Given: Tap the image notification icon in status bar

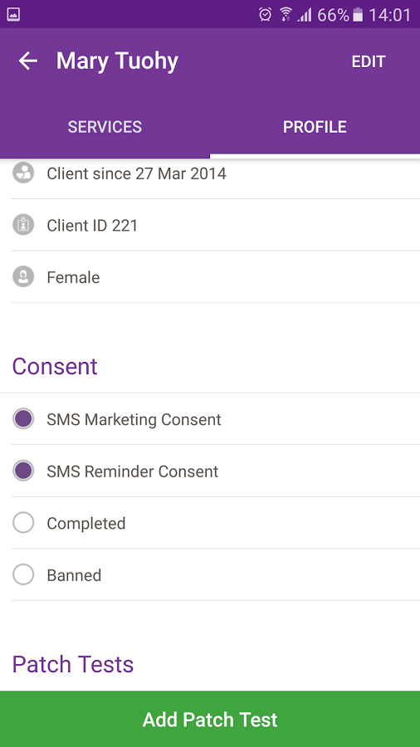Looking at the screenshot, I should pyautogui.click(x=13, y=15).
